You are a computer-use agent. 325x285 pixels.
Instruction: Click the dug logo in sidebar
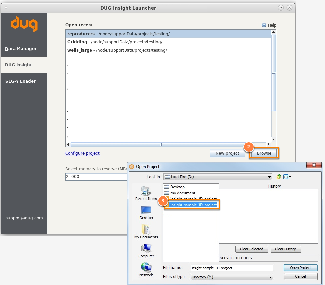[24, 24]
